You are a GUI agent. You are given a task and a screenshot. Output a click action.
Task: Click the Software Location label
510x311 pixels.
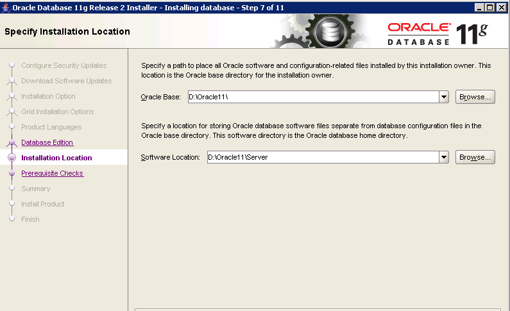pos(170,157)
